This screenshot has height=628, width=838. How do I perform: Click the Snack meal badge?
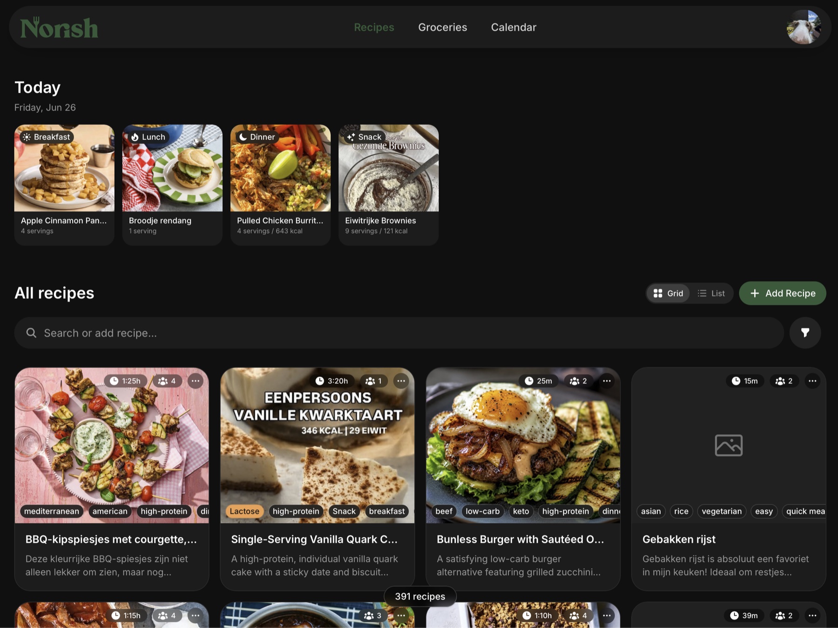coord(365,137)
